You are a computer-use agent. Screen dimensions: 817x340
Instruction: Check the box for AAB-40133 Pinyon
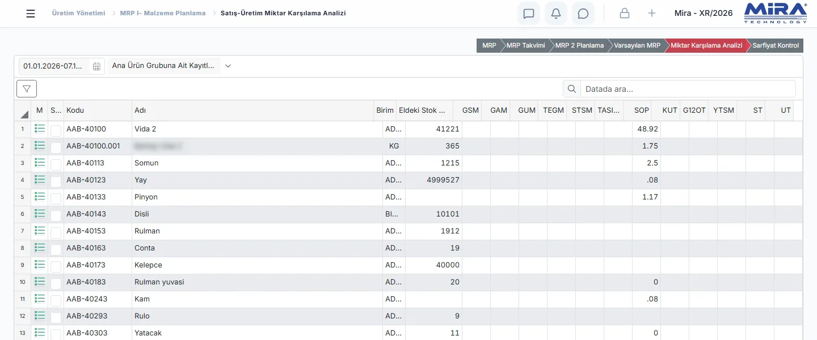pos(56,198)
